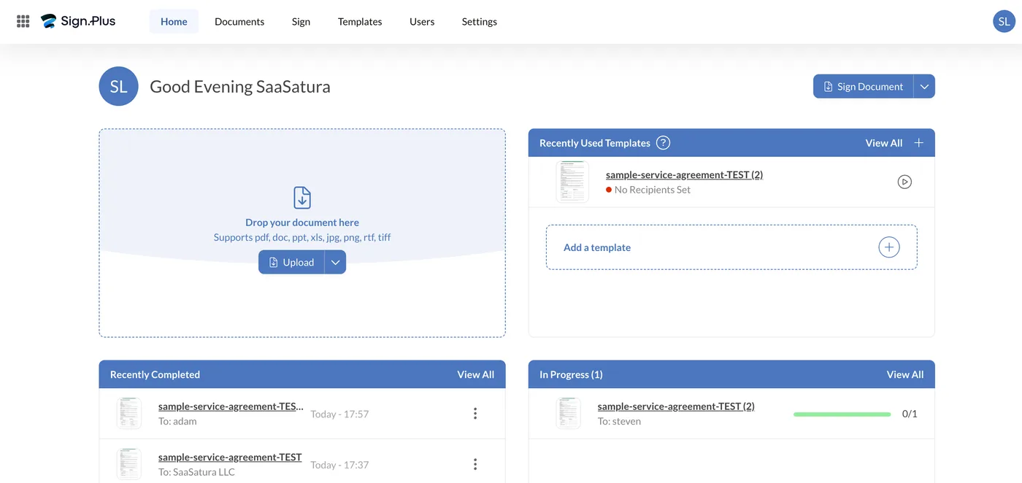Click Add a template
The width and height of the screenshot is (1022, 483).
coord(731,247)
